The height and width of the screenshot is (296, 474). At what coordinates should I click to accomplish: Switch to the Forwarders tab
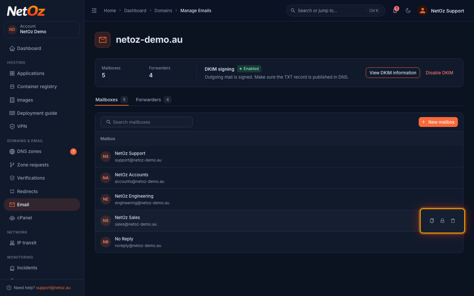(x=153, y=100)
